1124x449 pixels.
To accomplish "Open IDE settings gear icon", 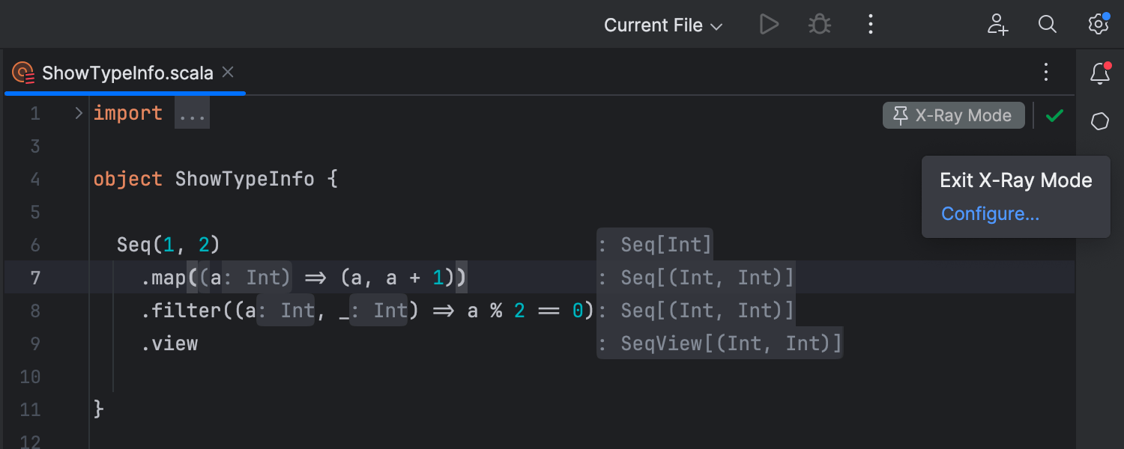I will (x=1098, y=24).
